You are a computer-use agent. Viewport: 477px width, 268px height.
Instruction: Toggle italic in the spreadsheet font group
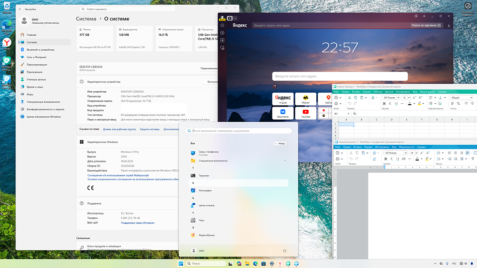(x=390, y=104)
